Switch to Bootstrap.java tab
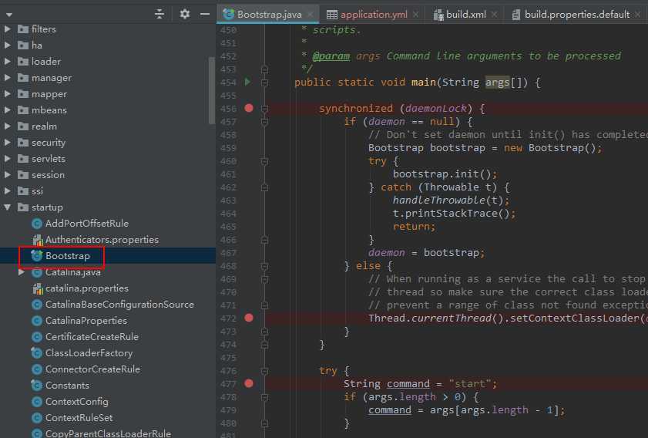The image size is (648, 438). [270, 15]
